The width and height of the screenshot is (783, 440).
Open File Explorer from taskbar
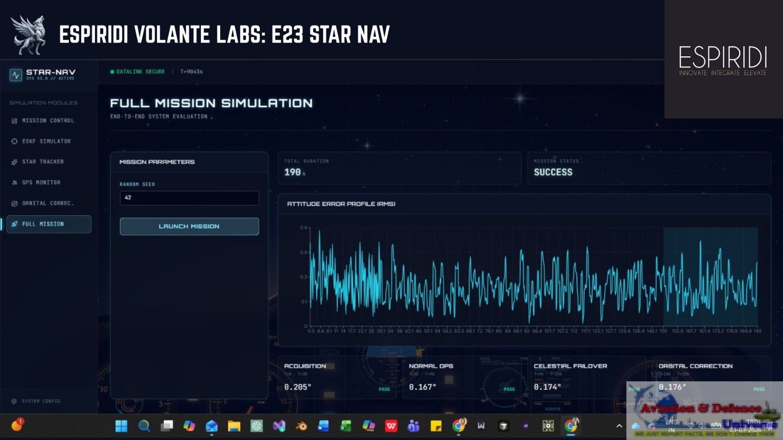[x=234, y=426]
